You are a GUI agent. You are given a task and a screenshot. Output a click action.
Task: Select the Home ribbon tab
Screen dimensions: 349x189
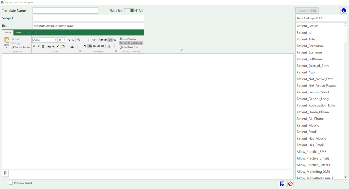click(8, 32)
